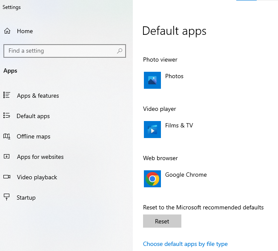Open Choose default apps by file type
This screenshot has height=251, width=278.
tap(185, 244)
